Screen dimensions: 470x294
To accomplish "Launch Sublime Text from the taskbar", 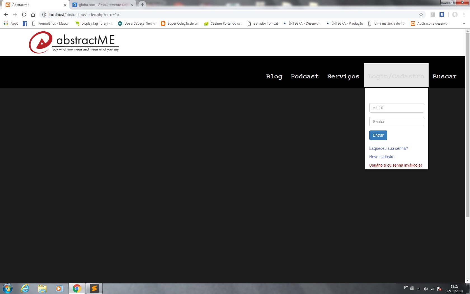I will tap(94, 288).
